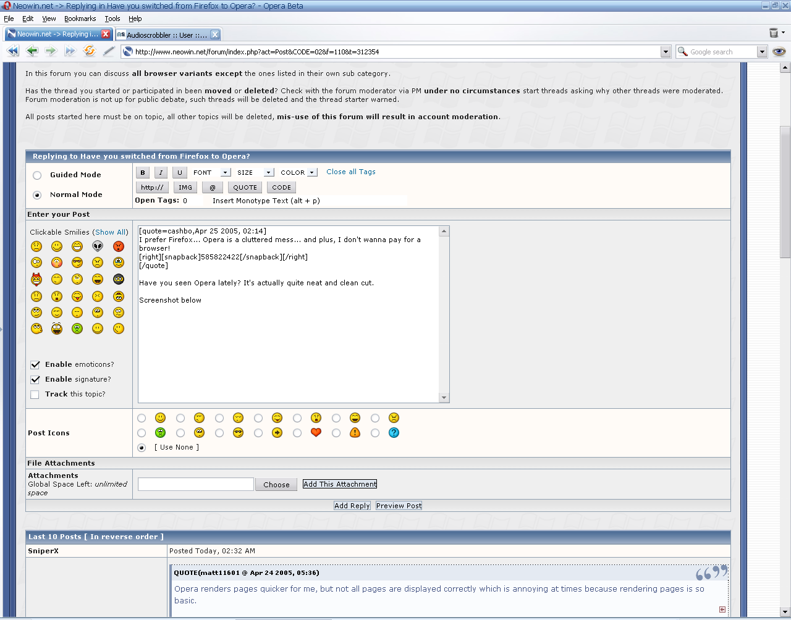Open the Edit menu
Image resolution: width=791 pixels, height=620 pixels.
(x=28, y=19)
